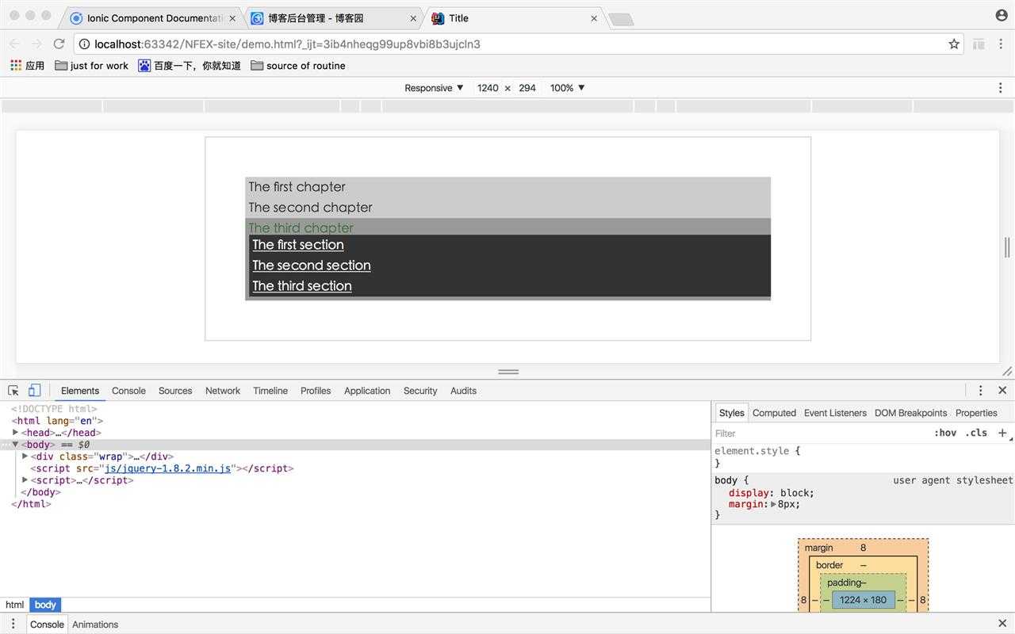This screenshot has height=634, width=1015.
Task: Close the Title browser tab
Action: (x=594, y=18)
